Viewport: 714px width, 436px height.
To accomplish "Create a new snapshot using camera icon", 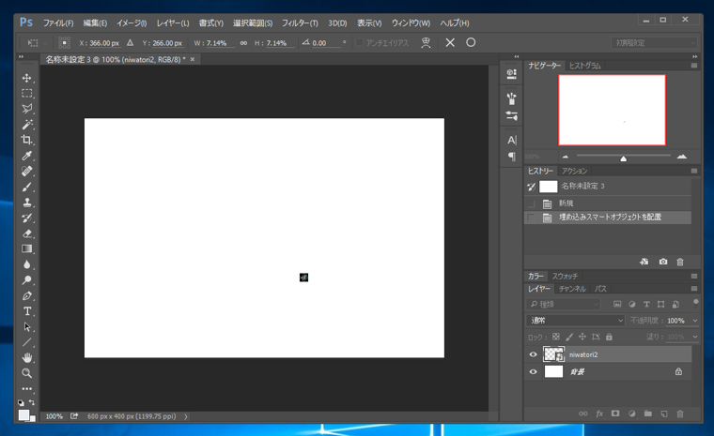I will point(663,263).
